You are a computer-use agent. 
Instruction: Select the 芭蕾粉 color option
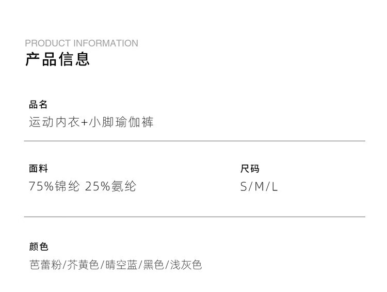tap(45, 265)
